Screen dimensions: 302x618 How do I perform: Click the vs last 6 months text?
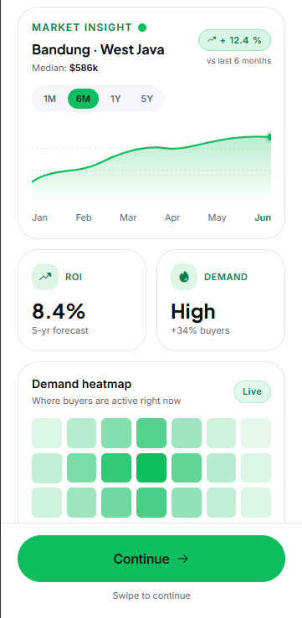tap(239, 61)
